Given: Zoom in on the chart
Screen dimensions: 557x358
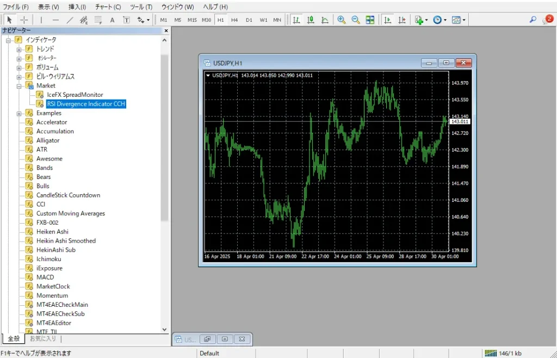Looking at the screenshot, I should 342,20.
